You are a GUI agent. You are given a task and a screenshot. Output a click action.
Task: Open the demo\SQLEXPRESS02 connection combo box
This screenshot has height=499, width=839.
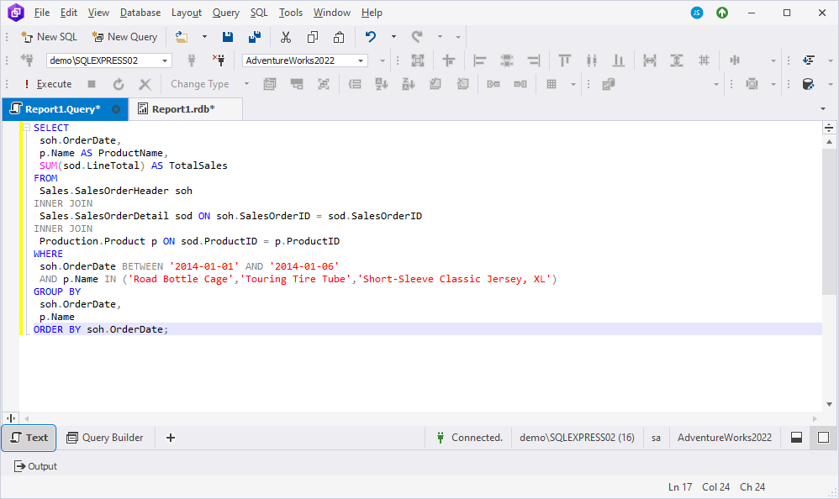[109, 60]
